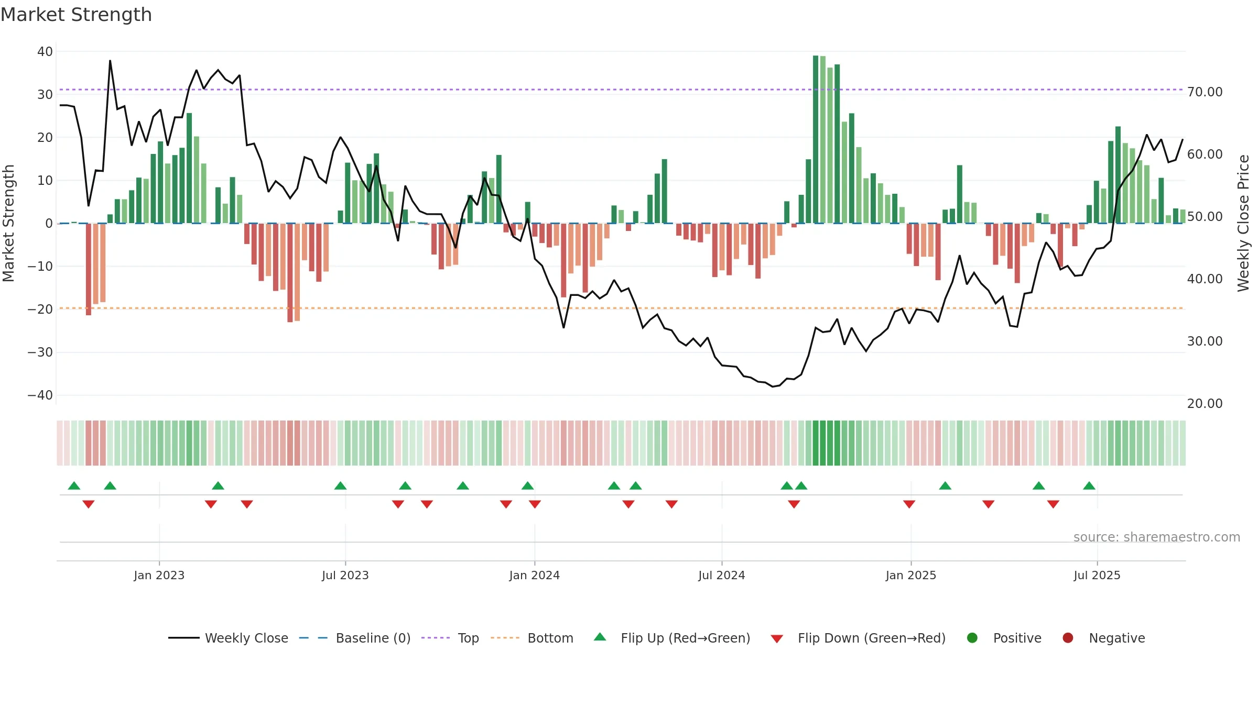
Task: Click the first flip-up marker before Jan 2023
Action: (x=74, y=485)
